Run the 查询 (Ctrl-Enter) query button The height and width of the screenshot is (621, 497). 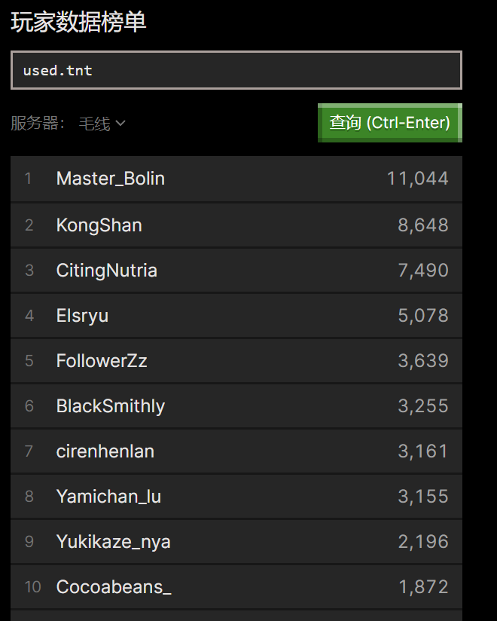[390, 123]
